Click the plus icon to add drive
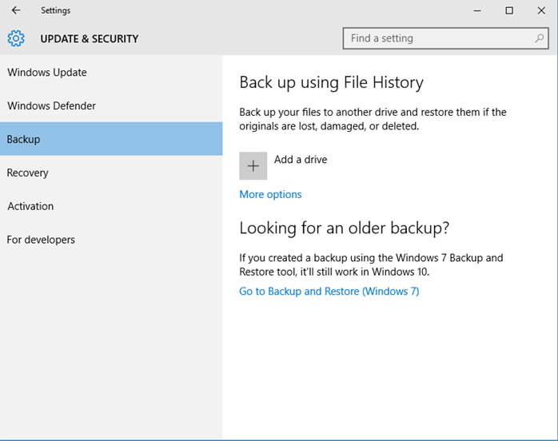 [253, 165]
